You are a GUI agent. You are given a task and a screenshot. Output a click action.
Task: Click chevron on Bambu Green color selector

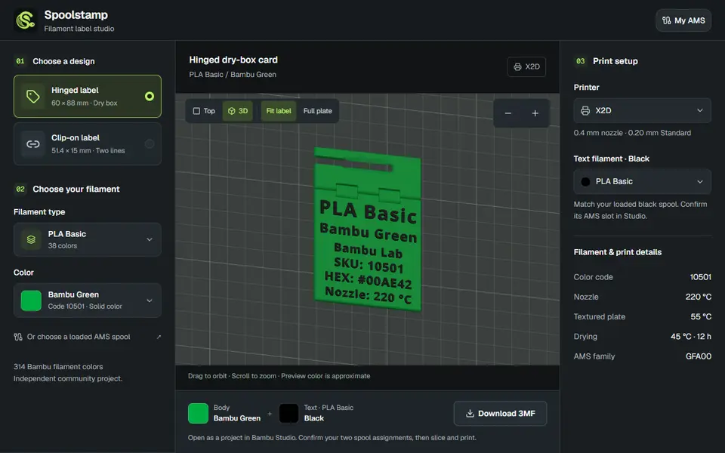coord(150,300)
